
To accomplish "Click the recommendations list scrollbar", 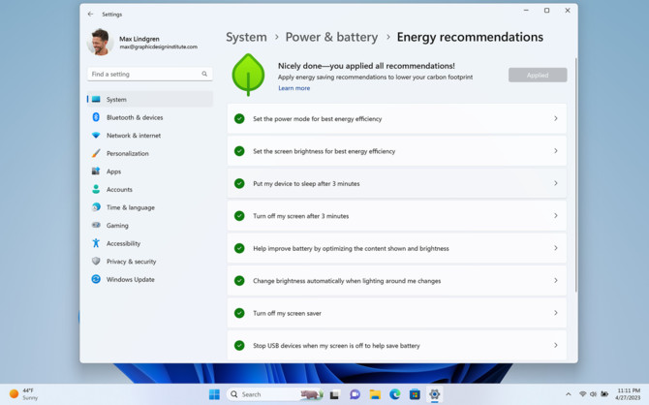I will (575, 174).
